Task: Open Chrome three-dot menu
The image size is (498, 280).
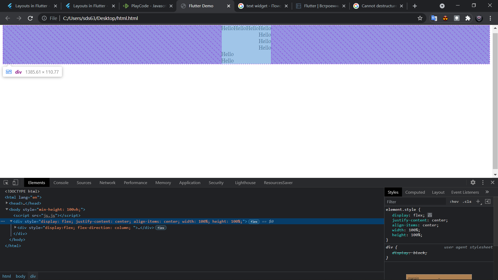Action: (490, 18)
